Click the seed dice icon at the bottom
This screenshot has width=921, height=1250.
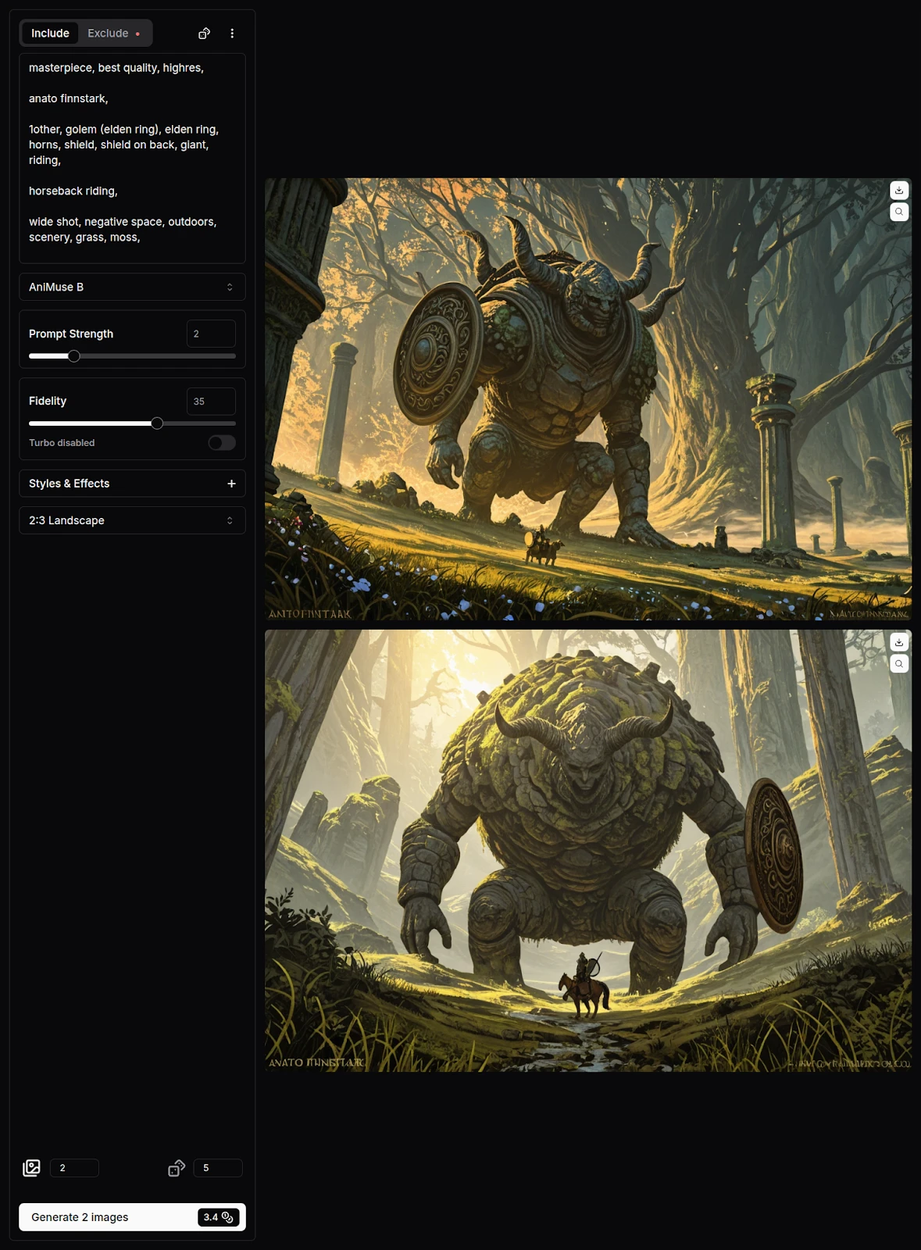coord(177,1168)
